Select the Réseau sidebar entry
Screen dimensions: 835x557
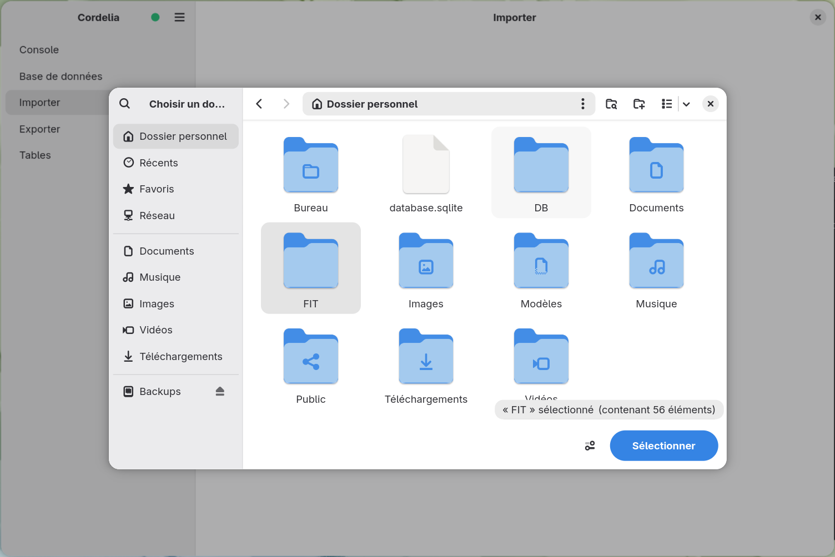[x=176, y=216]
